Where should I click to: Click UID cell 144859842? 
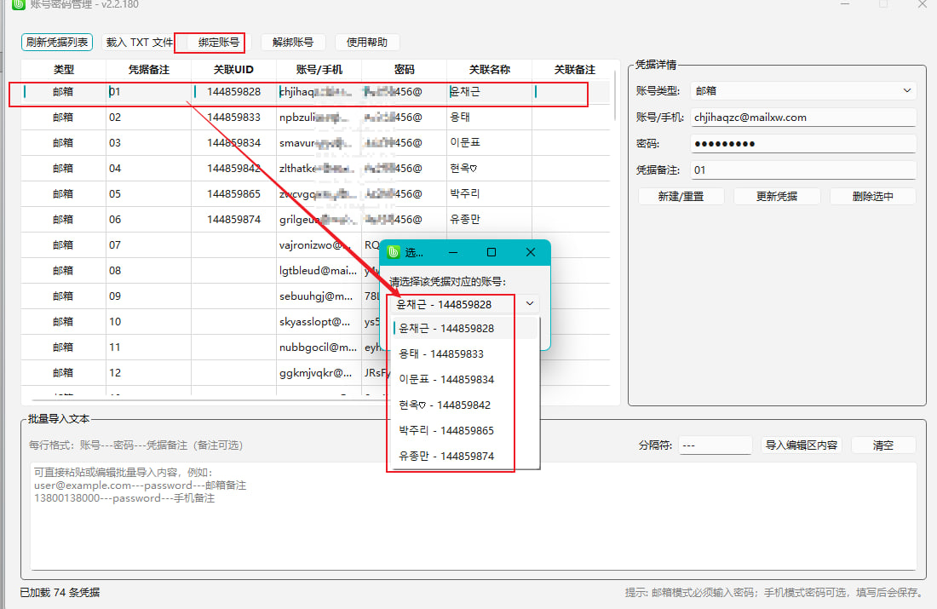point(233,169)
